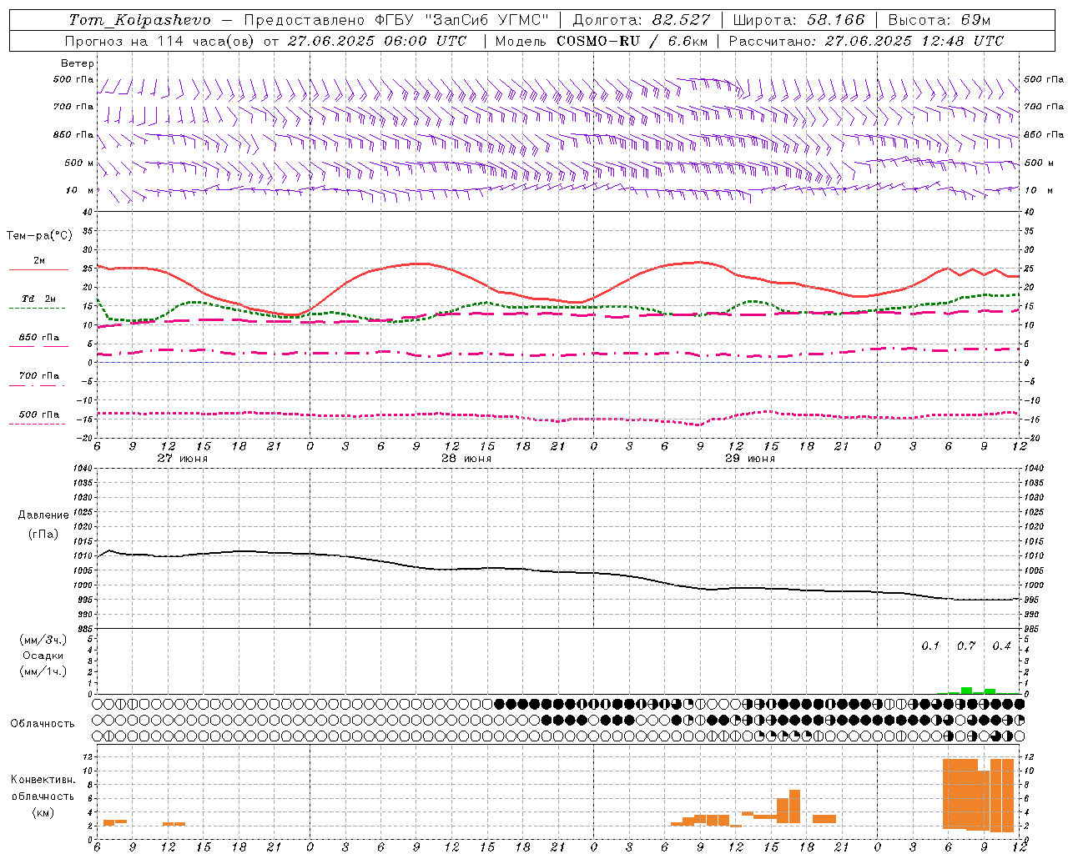1068x854 pixels.
Task: Click the computed time Рассчитано: 27.06.2025 12:48 UTC
Action: (x=866, y=41)
